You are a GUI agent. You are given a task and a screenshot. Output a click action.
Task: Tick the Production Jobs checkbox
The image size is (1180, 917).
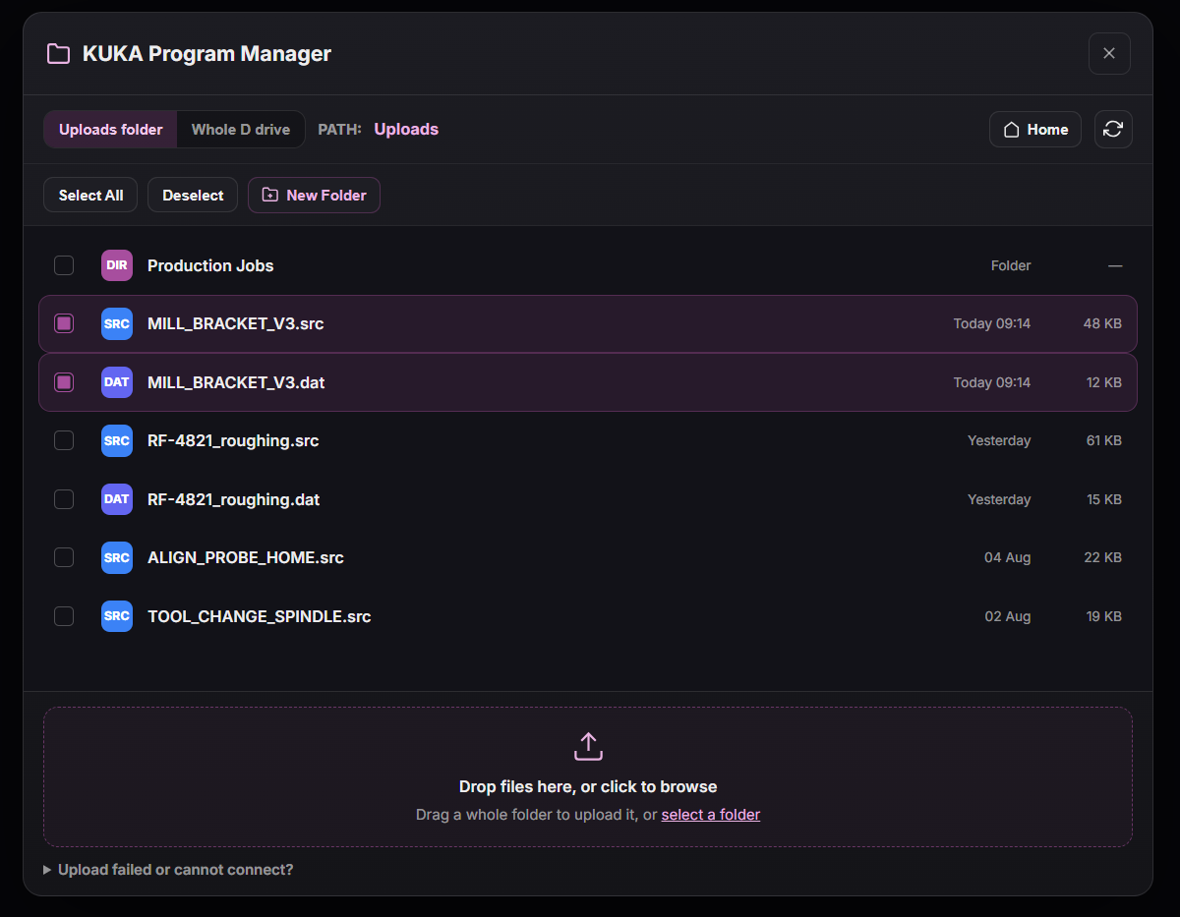64,265
